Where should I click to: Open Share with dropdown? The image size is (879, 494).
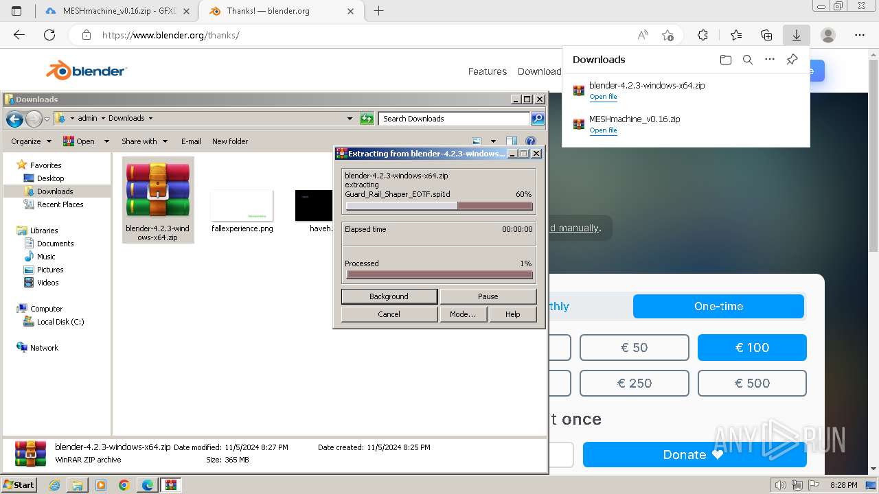point(144,141)
